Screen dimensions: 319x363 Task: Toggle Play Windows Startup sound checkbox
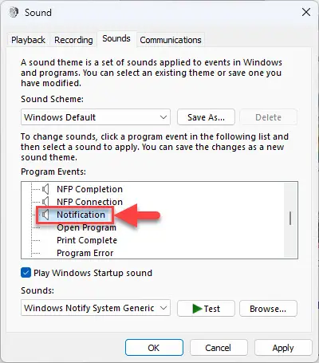26,273
